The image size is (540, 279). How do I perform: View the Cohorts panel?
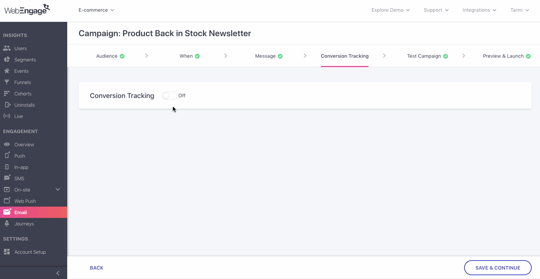(x=23, y=94)
